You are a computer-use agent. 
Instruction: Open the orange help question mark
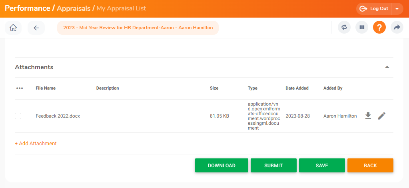pyautogui.click(x=379, y=28)
